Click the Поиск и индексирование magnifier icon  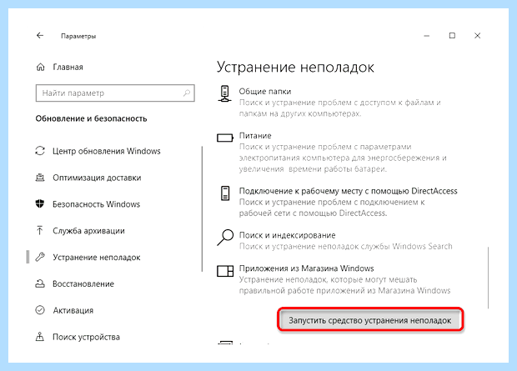pos(225,238)
